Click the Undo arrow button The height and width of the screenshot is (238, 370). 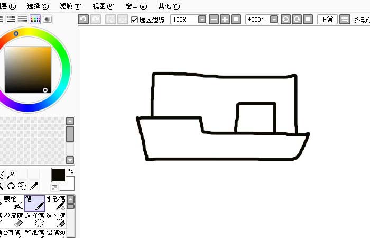(x=83, y=19)
